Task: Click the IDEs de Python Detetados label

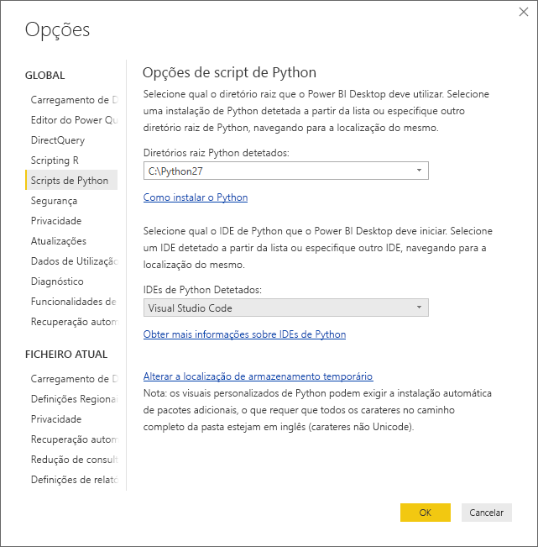Action: [202, 290]
